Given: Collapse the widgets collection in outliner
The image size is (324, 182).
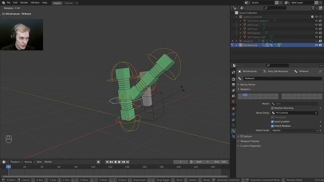Looking at the screenshot, I should pos(236,17).
